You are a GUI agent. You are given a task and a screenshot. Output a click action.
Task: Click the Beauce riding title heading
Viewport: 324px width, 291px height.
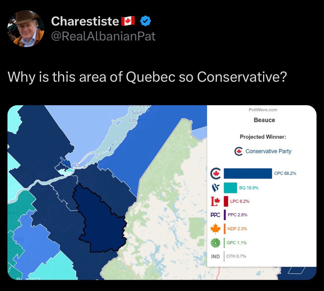pyautogui.click(x=264, y=120)
